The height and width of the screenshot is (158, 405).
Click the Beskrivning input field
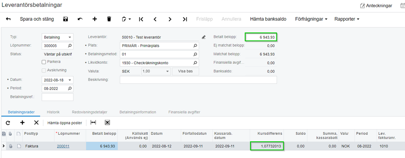(198, 80)
